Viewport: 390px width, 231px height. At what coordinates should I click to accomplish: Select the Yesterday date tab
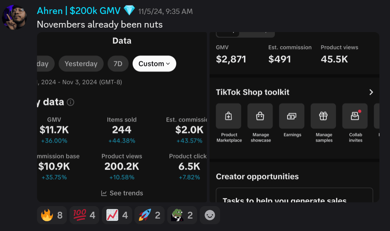coord(81,64)
